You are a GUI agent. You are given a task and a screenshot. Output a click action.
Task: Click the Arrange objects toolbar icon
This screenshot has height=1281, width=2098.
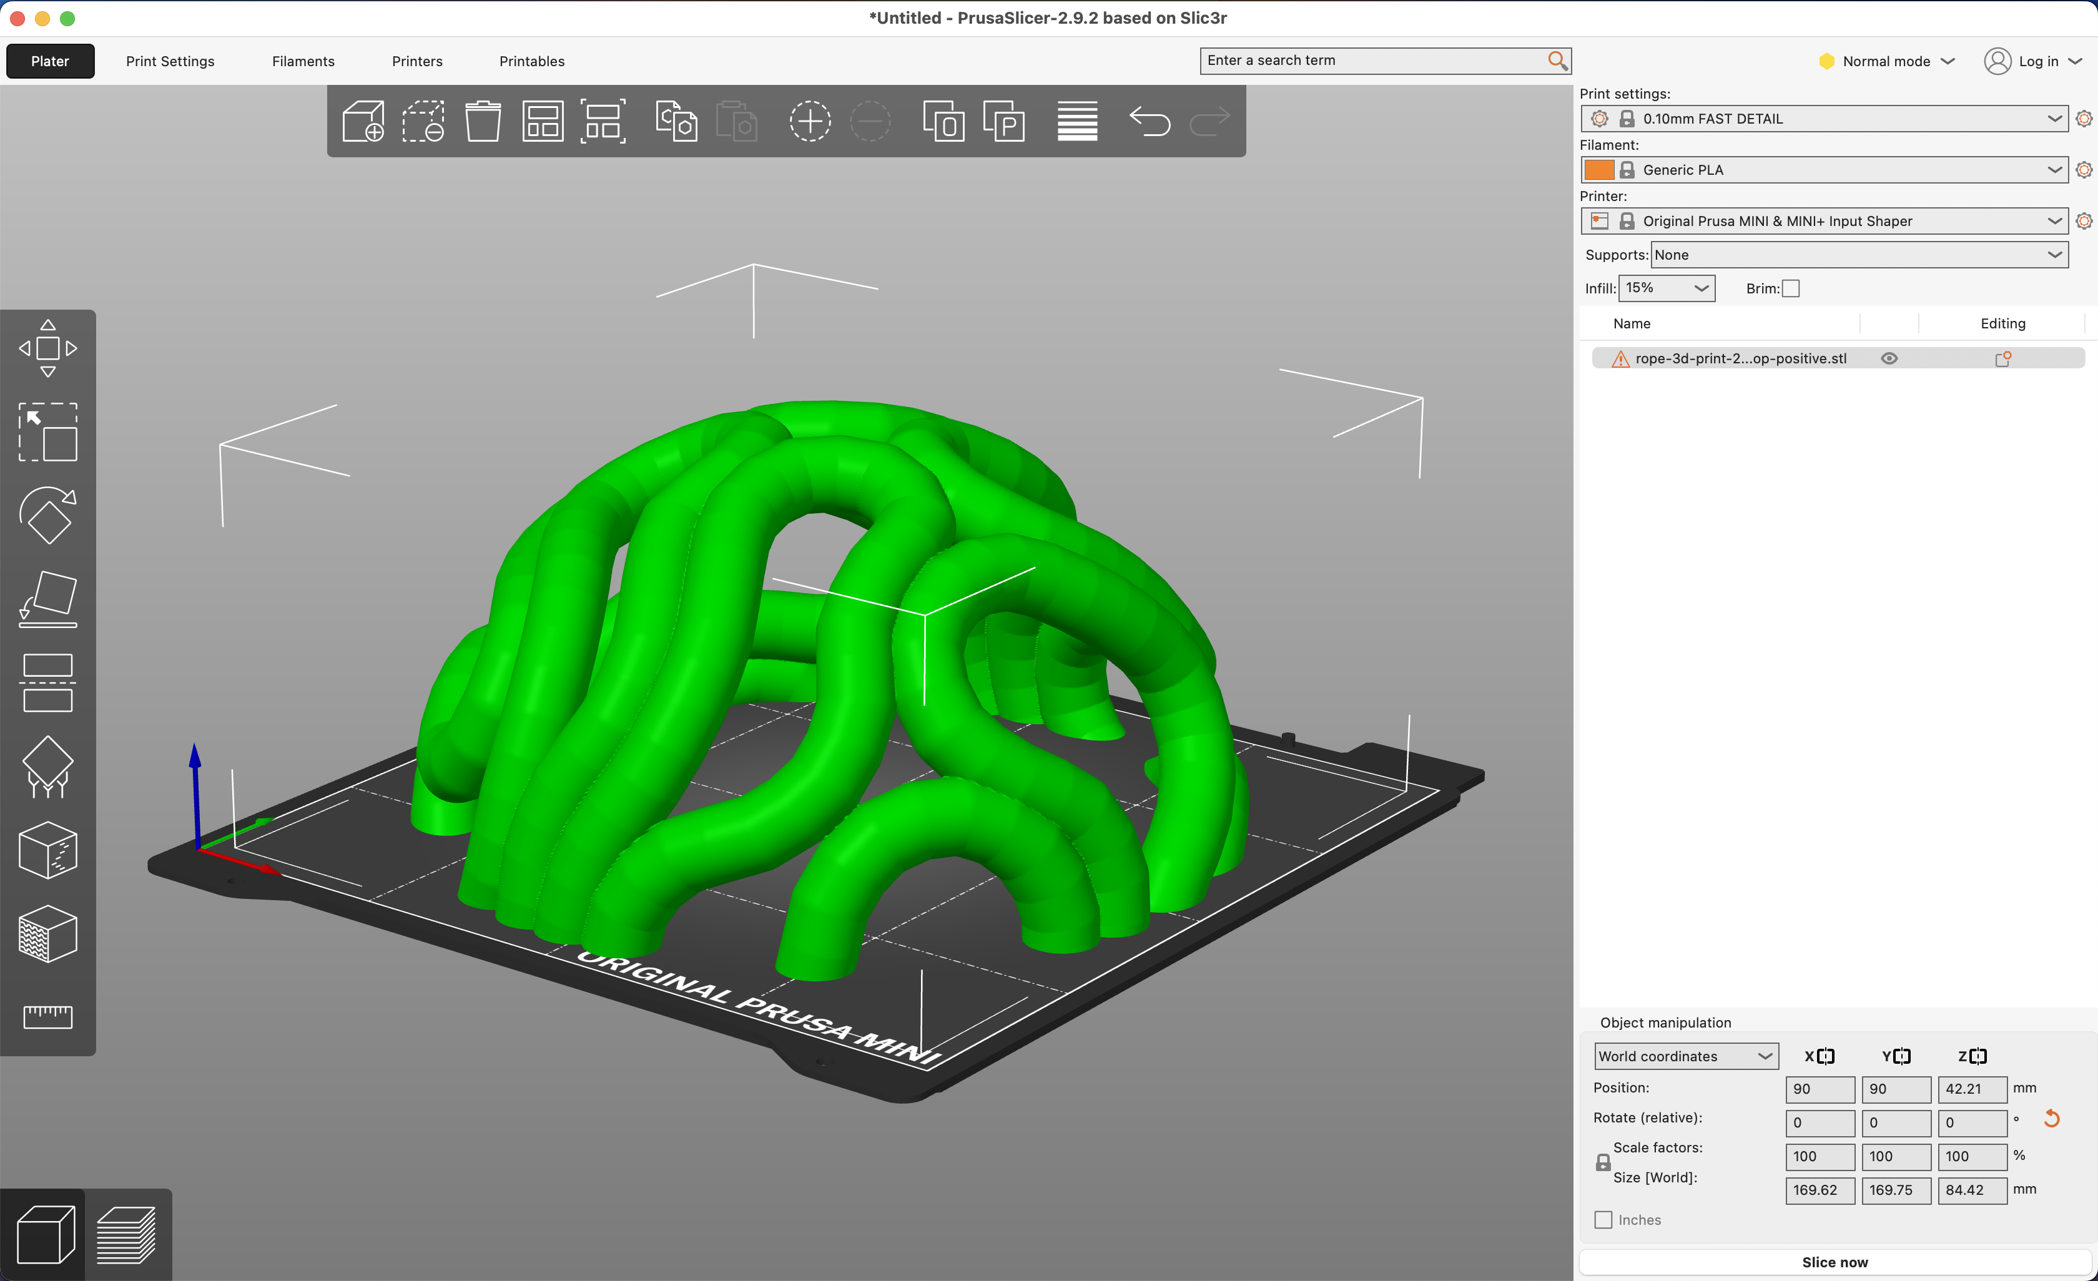543,121
